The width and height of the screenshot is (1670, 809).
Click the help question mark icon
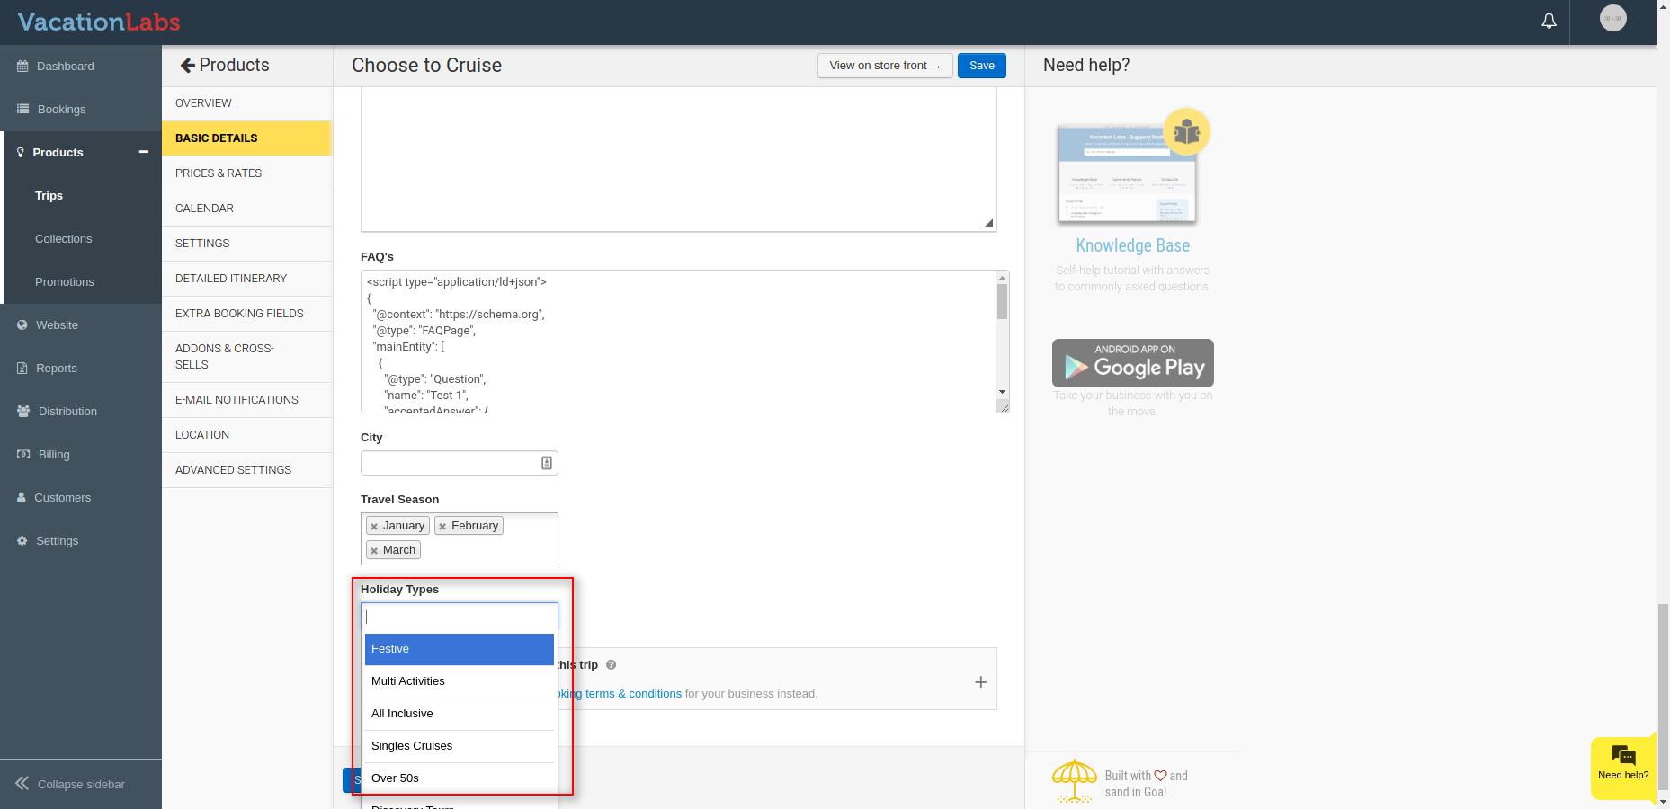tap(612, 665)
